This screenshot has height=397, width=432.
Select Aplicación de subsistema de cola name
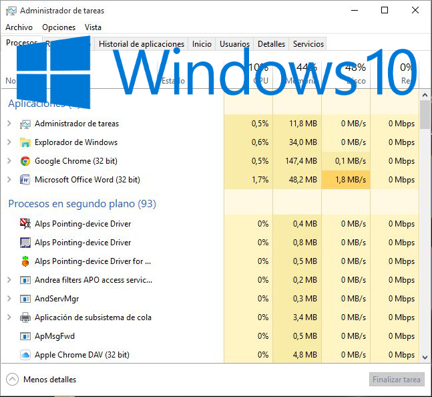[93, 317]
